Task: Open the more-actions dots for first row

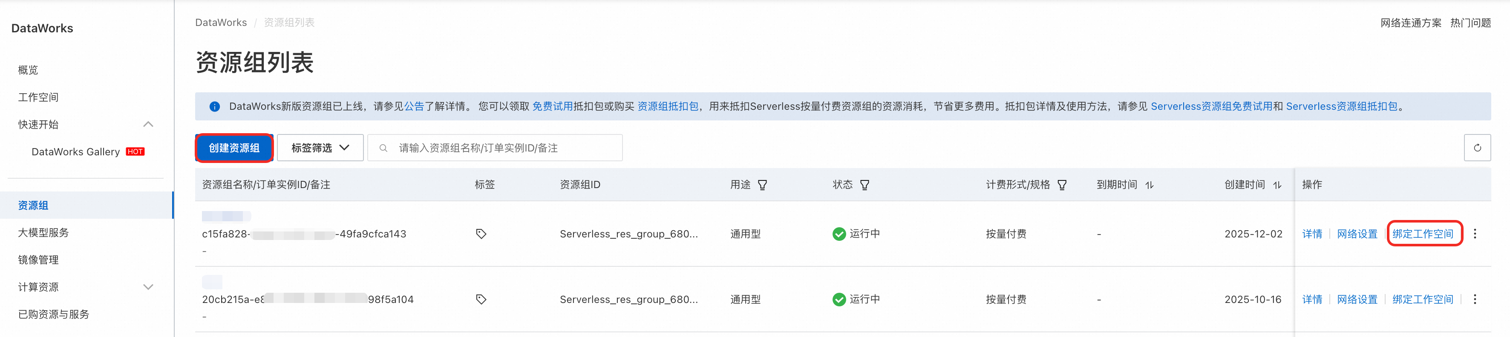Action: 1475,234
